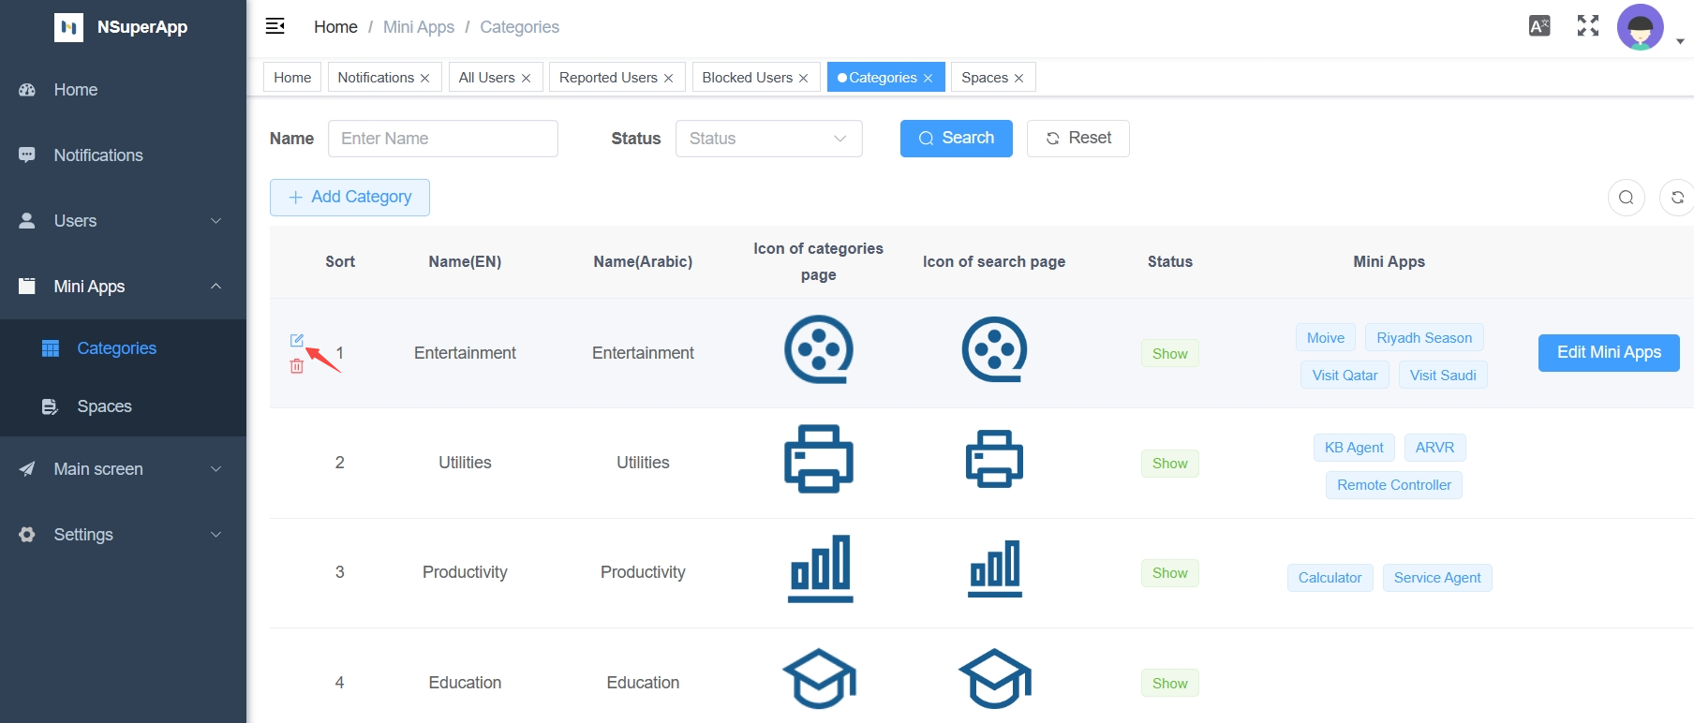Image resolution: width=1694 pixels, height=723 pixels.
Task: Close the Blocked Users tab
Action: point(803,79)
